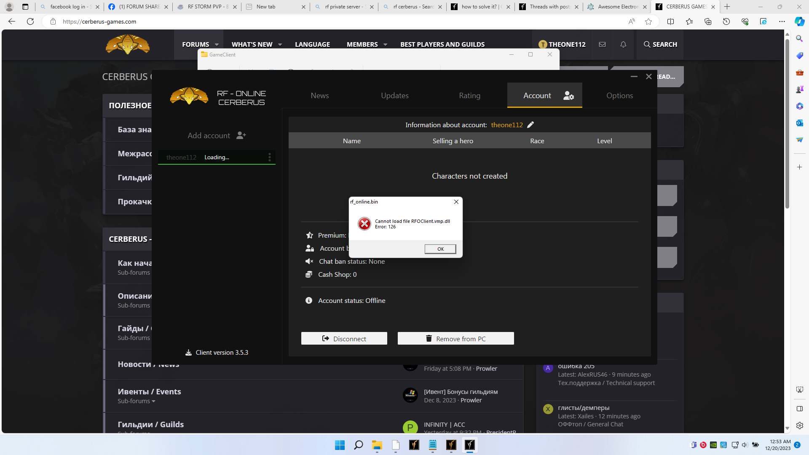Image resolution: width=809 pixels, height=455 pixels.
Task: Open the News tab in launcher
Action: [319, 96]
